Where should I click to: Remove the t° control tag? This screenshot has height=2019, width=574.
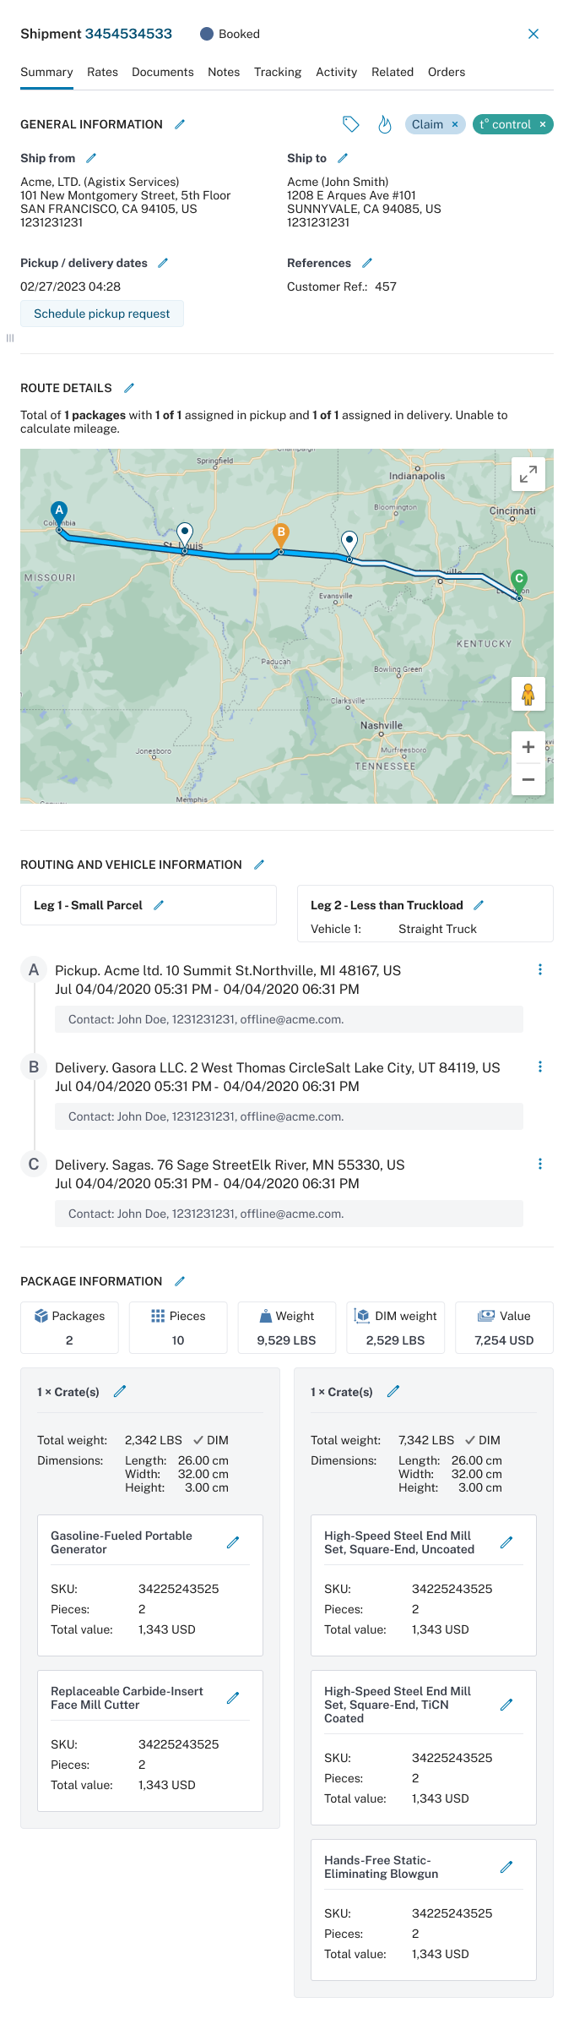pos(543,124)
